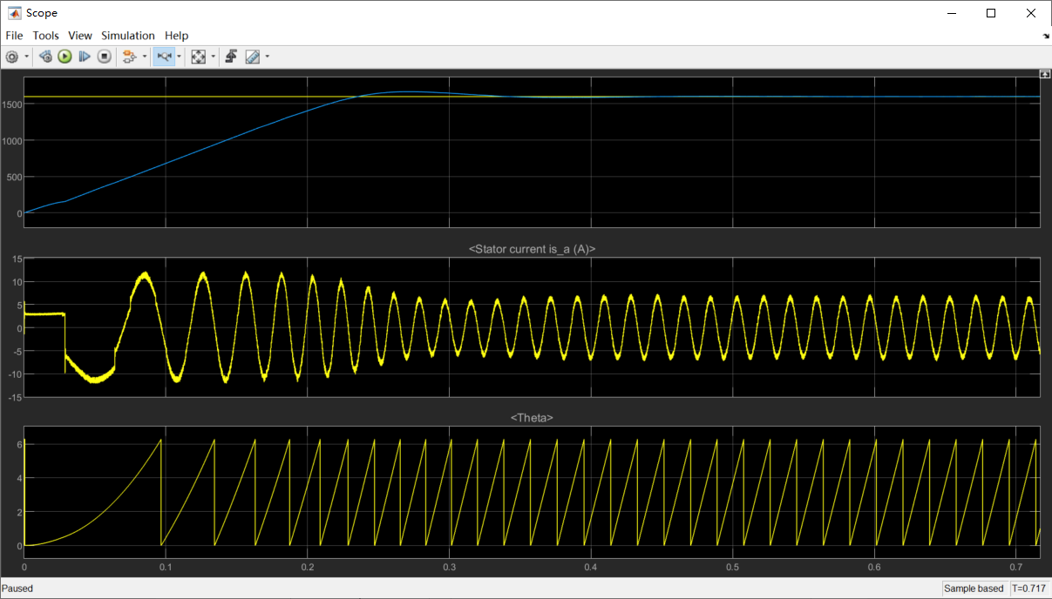The height and width of the screenshot is (599, 1052).
Task: Open the Configuration Properties gear icon
Action: coord(11,57)
